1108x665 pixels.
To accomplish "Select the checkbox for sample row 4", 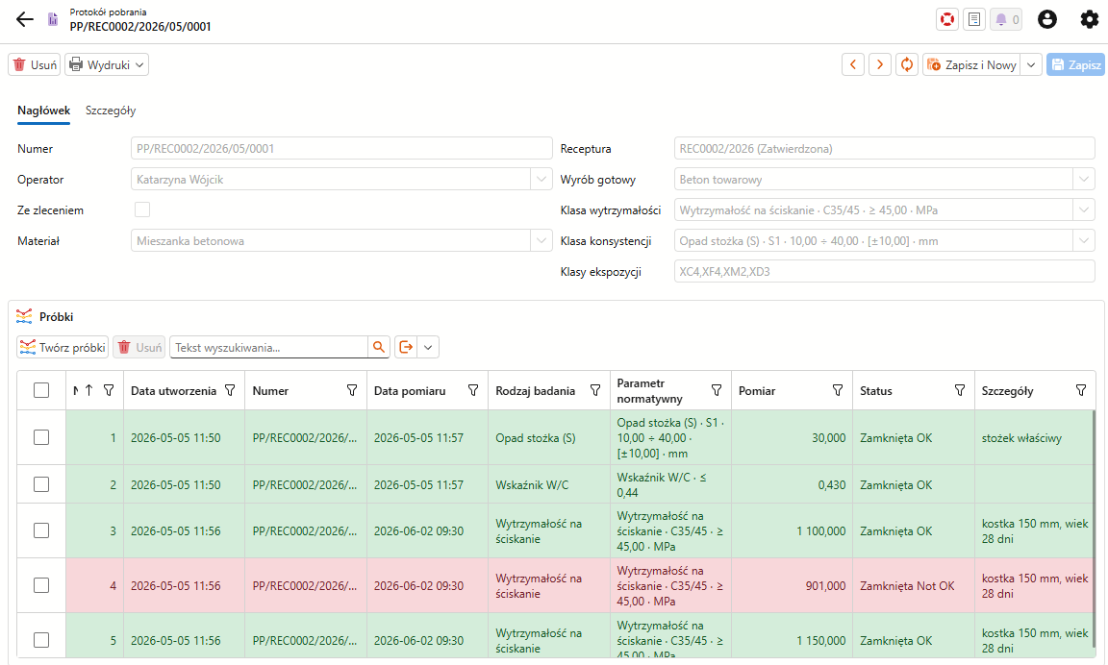I will tap(41, 585).
